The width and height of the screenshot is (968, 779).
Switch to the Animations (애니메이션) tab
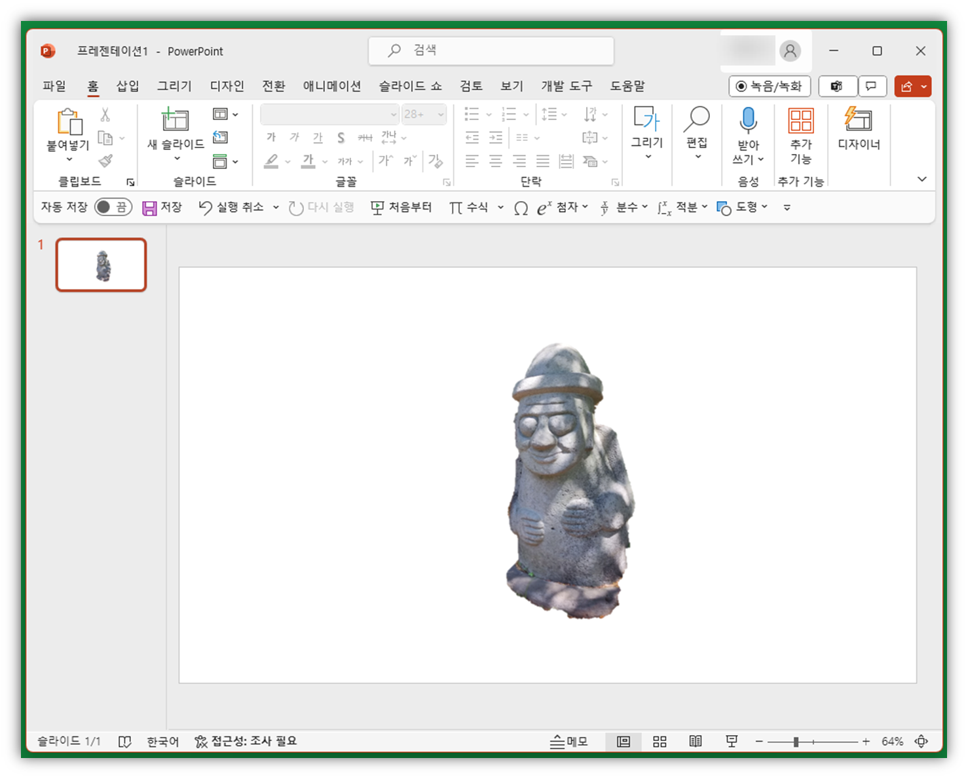tap(331, 86)
